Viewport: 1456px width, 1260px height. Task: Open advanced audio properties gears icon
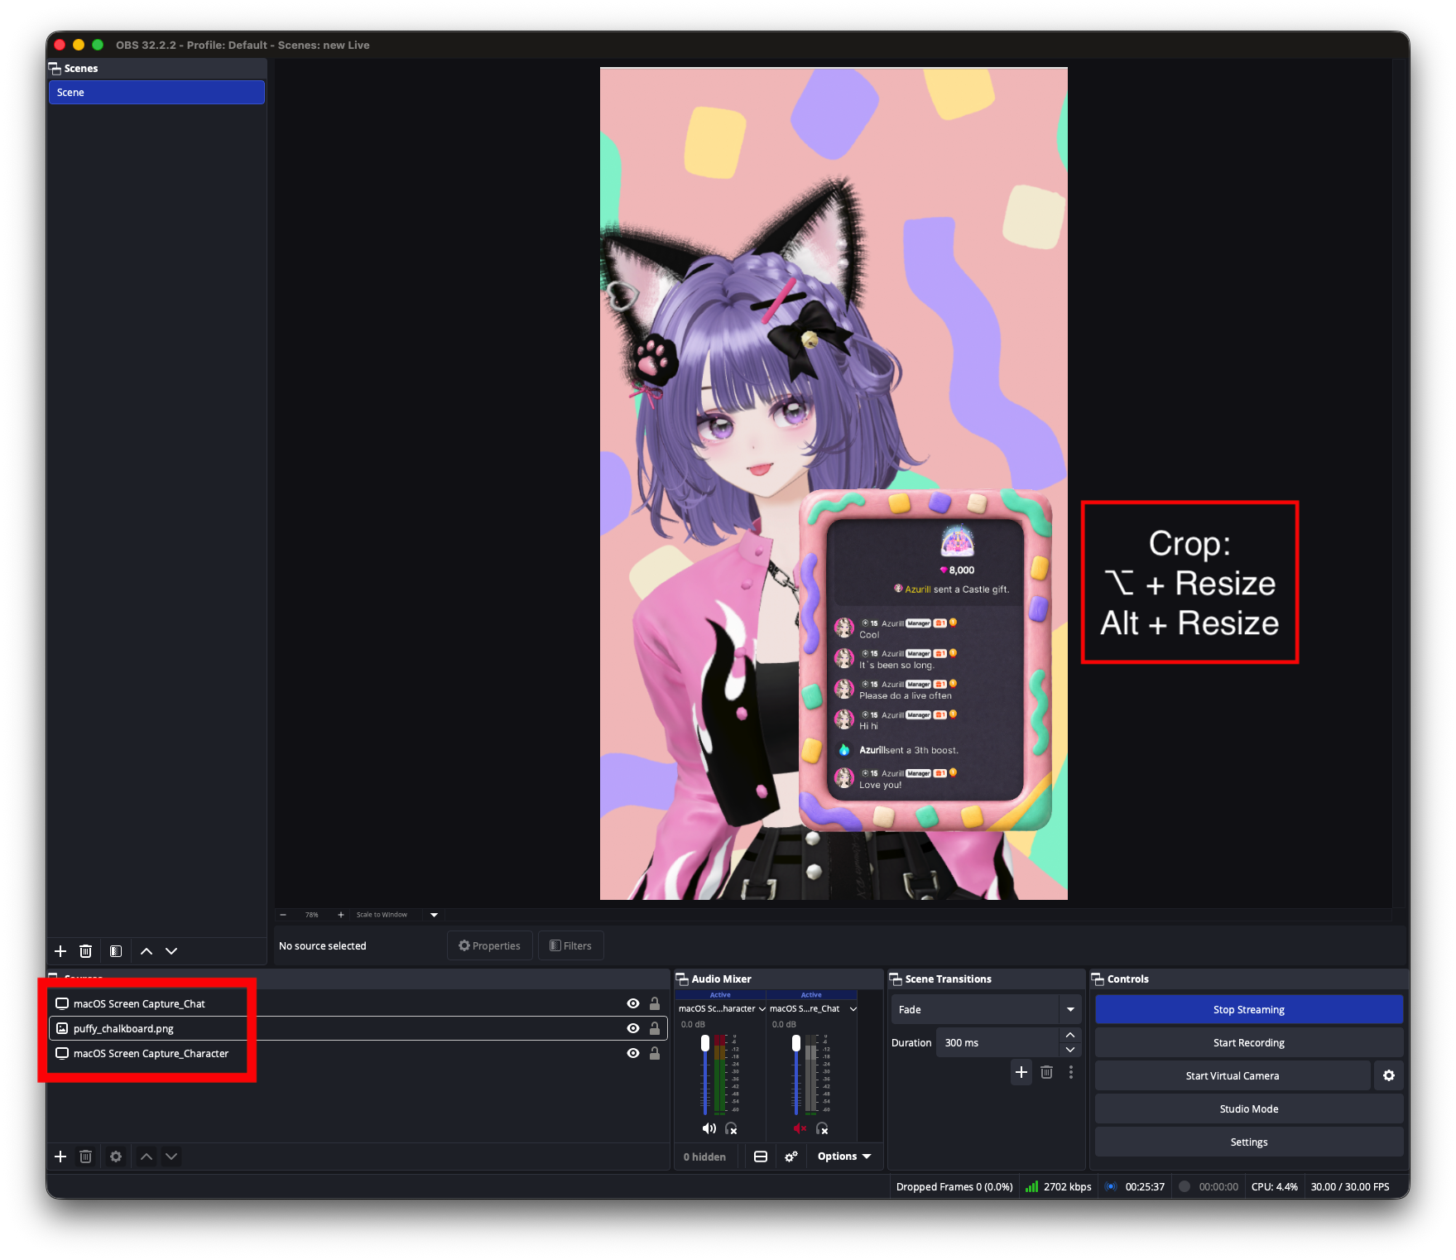coord(791,1157)
